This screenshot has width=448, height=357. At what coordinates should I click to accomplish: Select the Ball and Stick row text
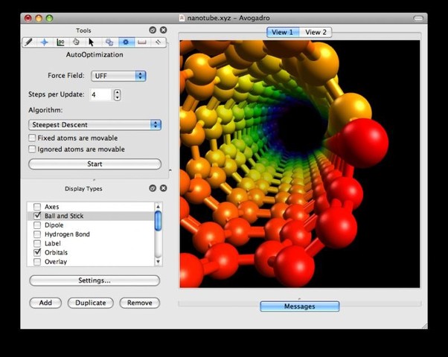click(64, 216)
